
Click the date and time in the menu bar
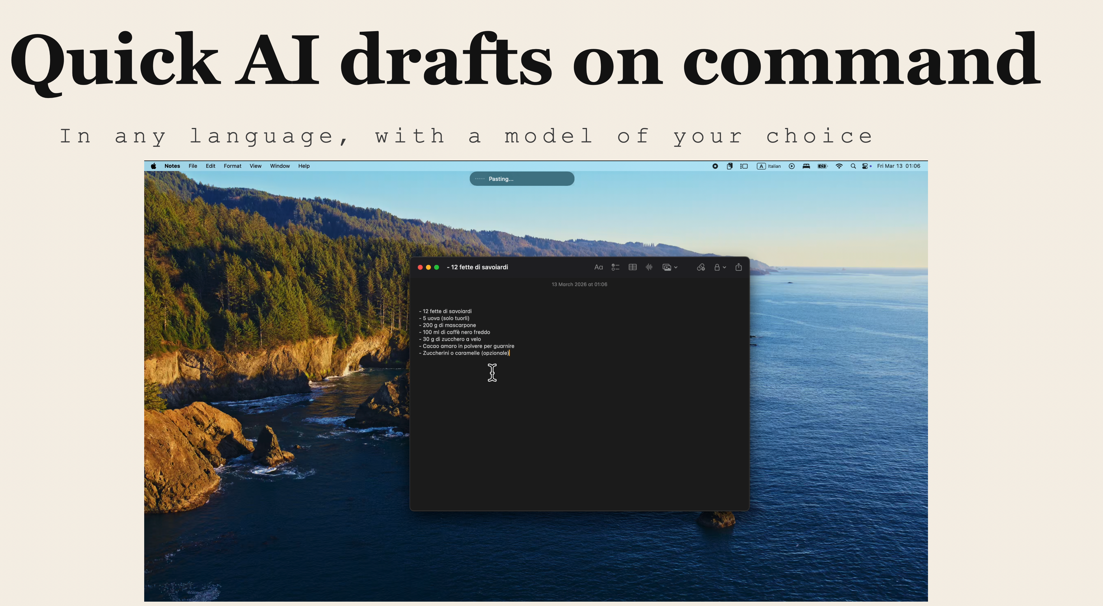(898, 166)
